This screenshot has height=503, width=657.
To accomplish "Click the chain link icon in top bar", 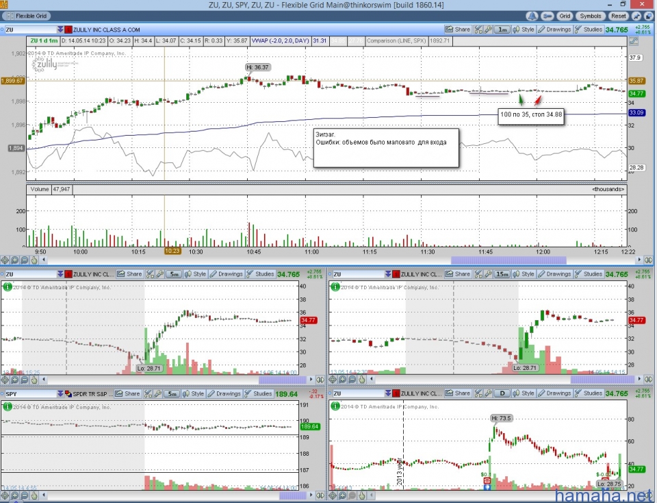I will (x=547, y=16).
